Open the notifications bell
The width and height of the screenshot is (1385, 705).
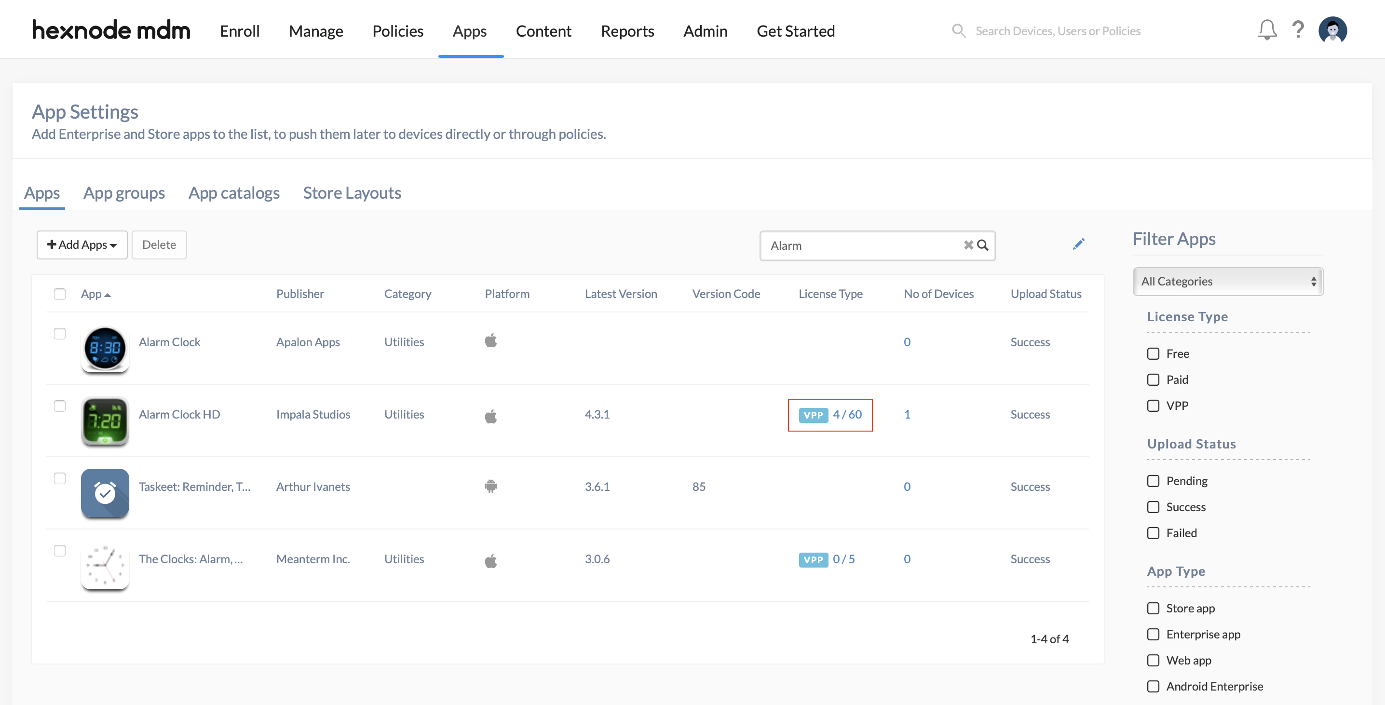click(x=1266, y=30)
